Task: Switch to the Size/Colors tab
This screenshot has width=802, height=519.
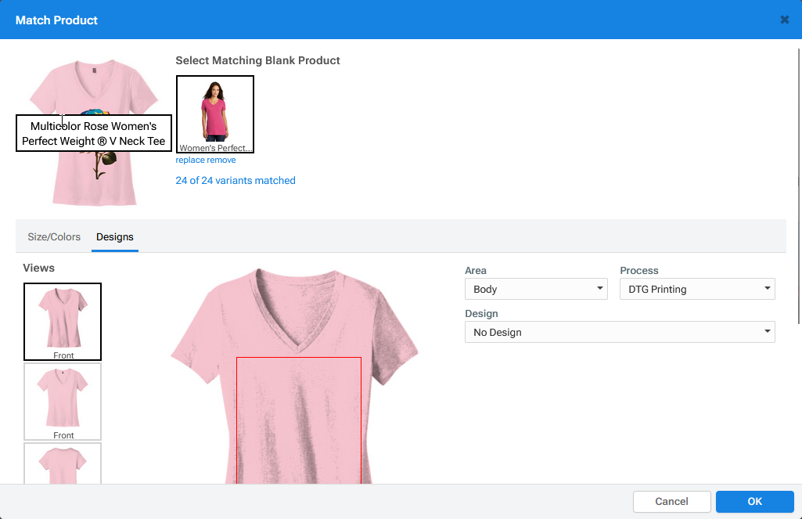Action: pyautogui.click(x=54, y=237)
